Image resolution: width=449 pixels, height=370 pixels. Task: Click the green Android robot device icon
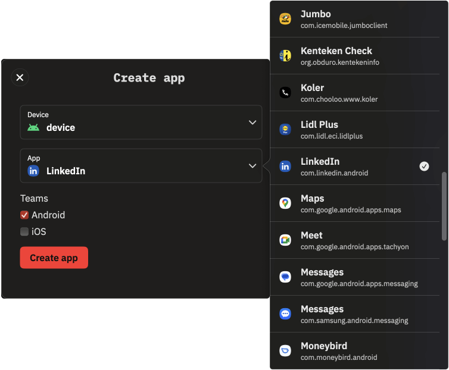click(33, 128)
